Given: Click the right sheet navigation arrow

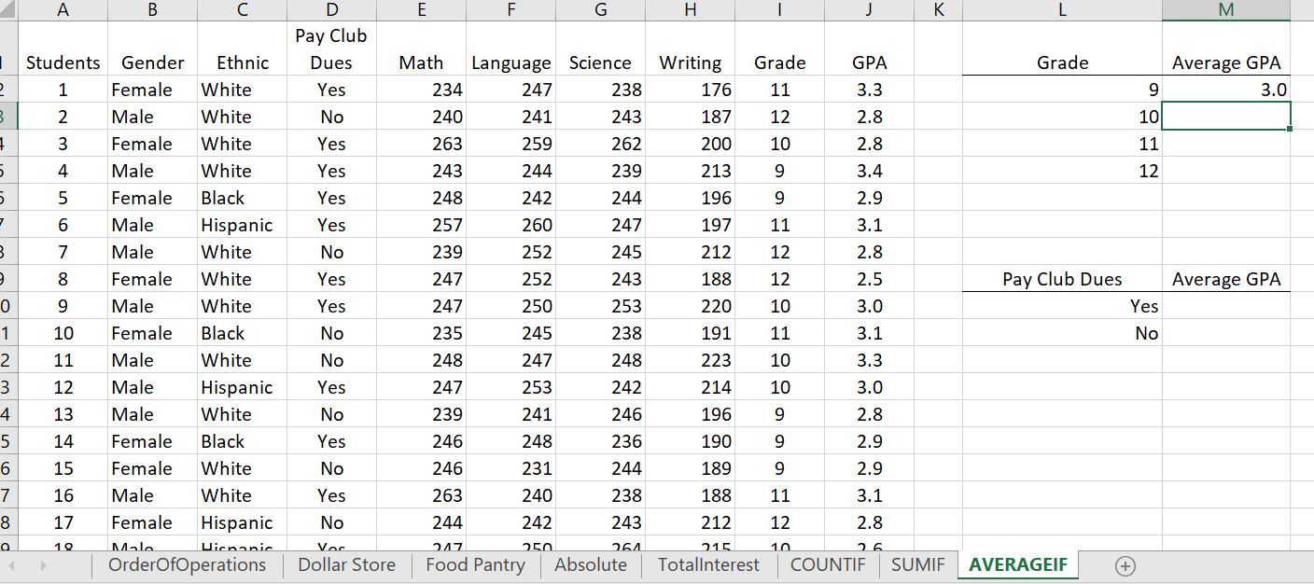Looking at the screenshot, I should click(42, 565).
